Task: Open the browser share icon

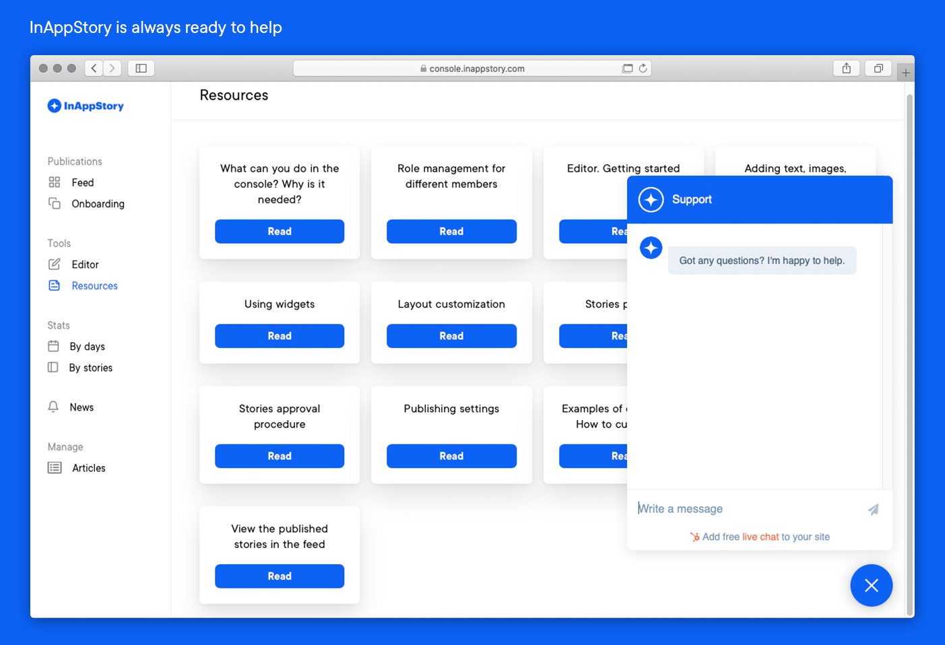Action: 847,68
